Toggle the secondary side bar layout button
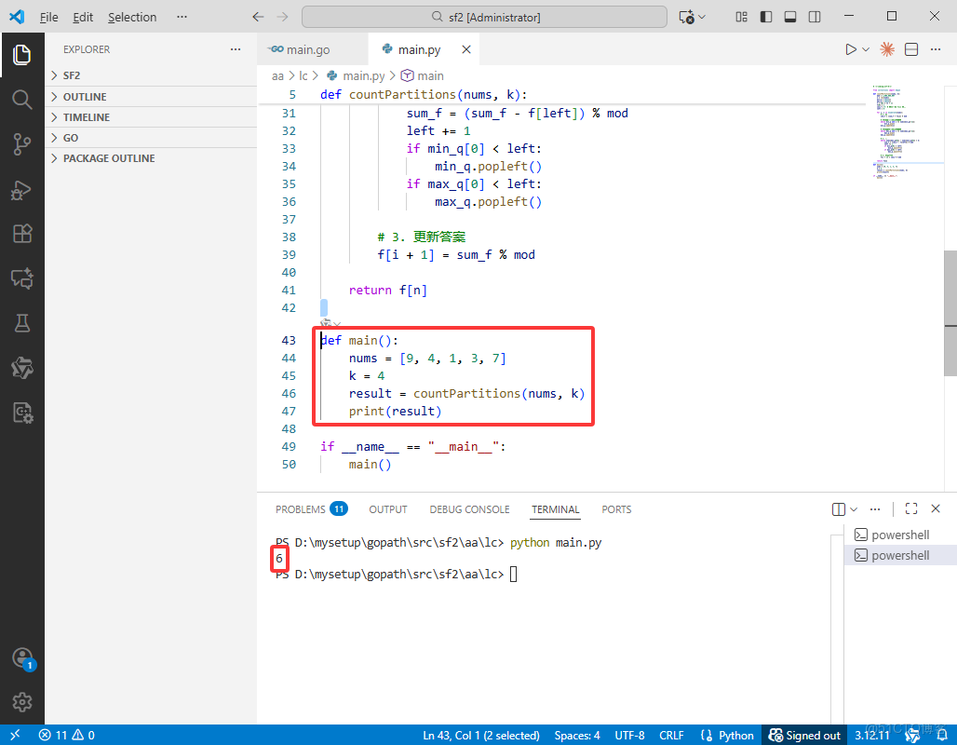Image resolution: width=957 pixels, height=745 pixels. click(x=815, y=17)
